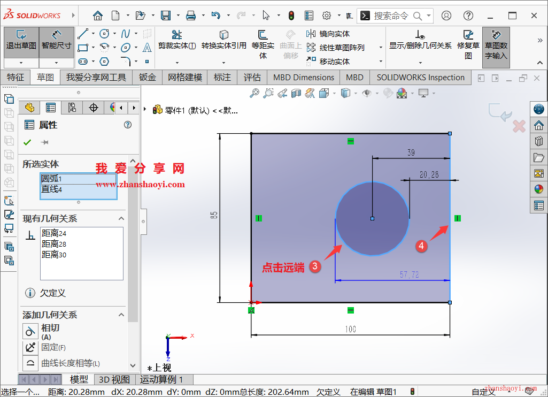548x397 pixels.
Task: Click the Exit Sketch (退出草图) button
Action: click(21, 42)
